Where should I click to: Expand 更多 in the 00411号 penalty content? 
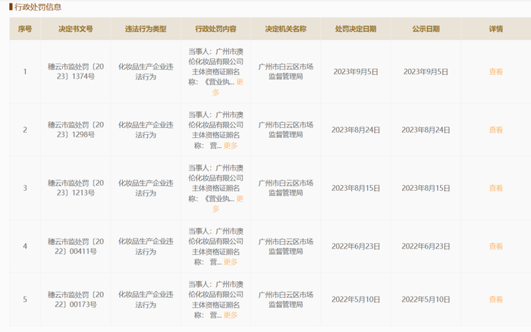(x=231, y=262)
